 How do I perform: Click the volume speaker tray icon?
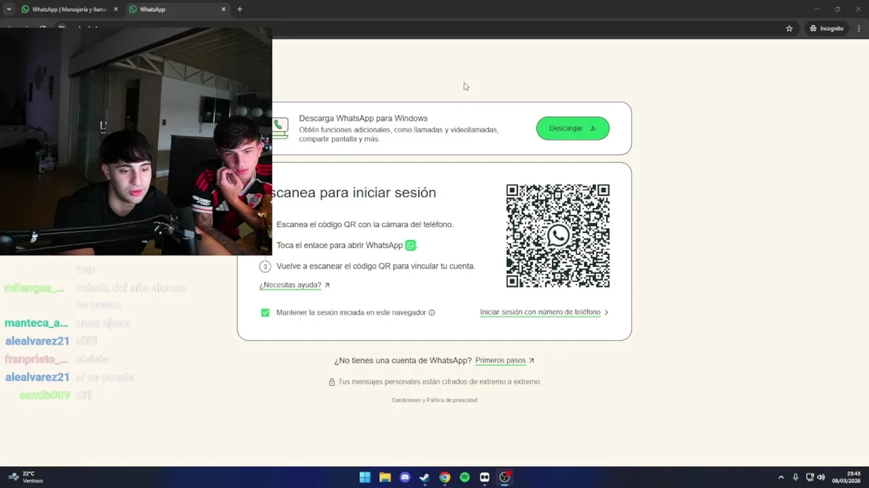821,477
